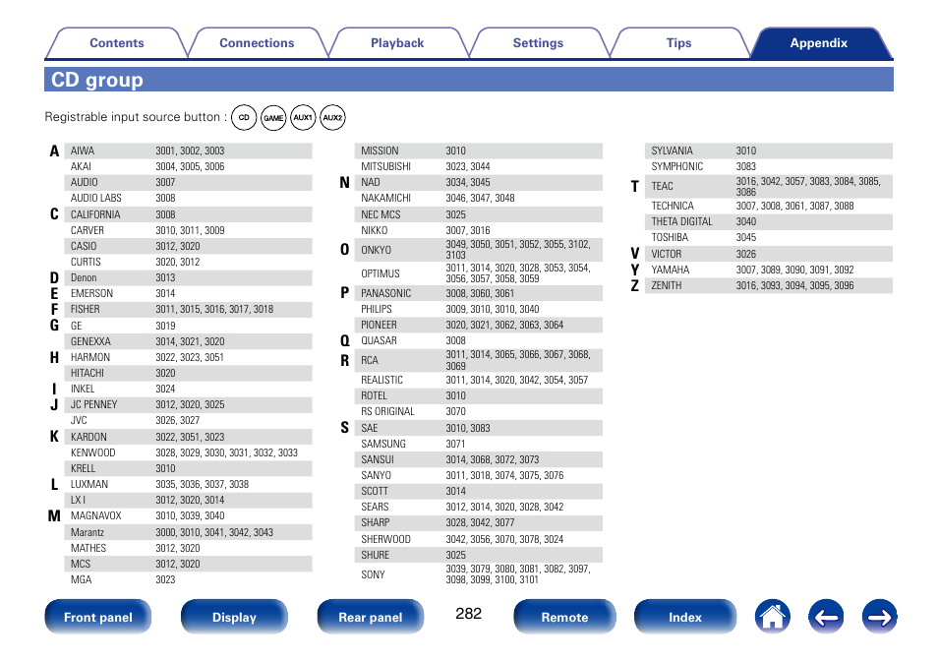Click the KENWOOD brand name

tap(93, 453)
